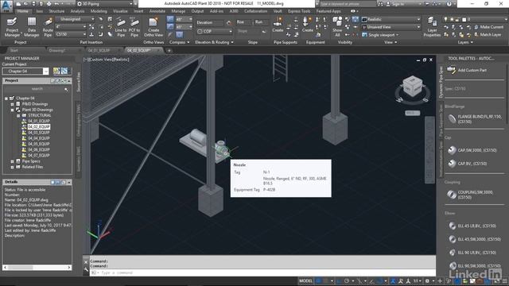Open the Realistic visual style dropdown
This screenshot has height=286, width=509.
pos(390,19)
